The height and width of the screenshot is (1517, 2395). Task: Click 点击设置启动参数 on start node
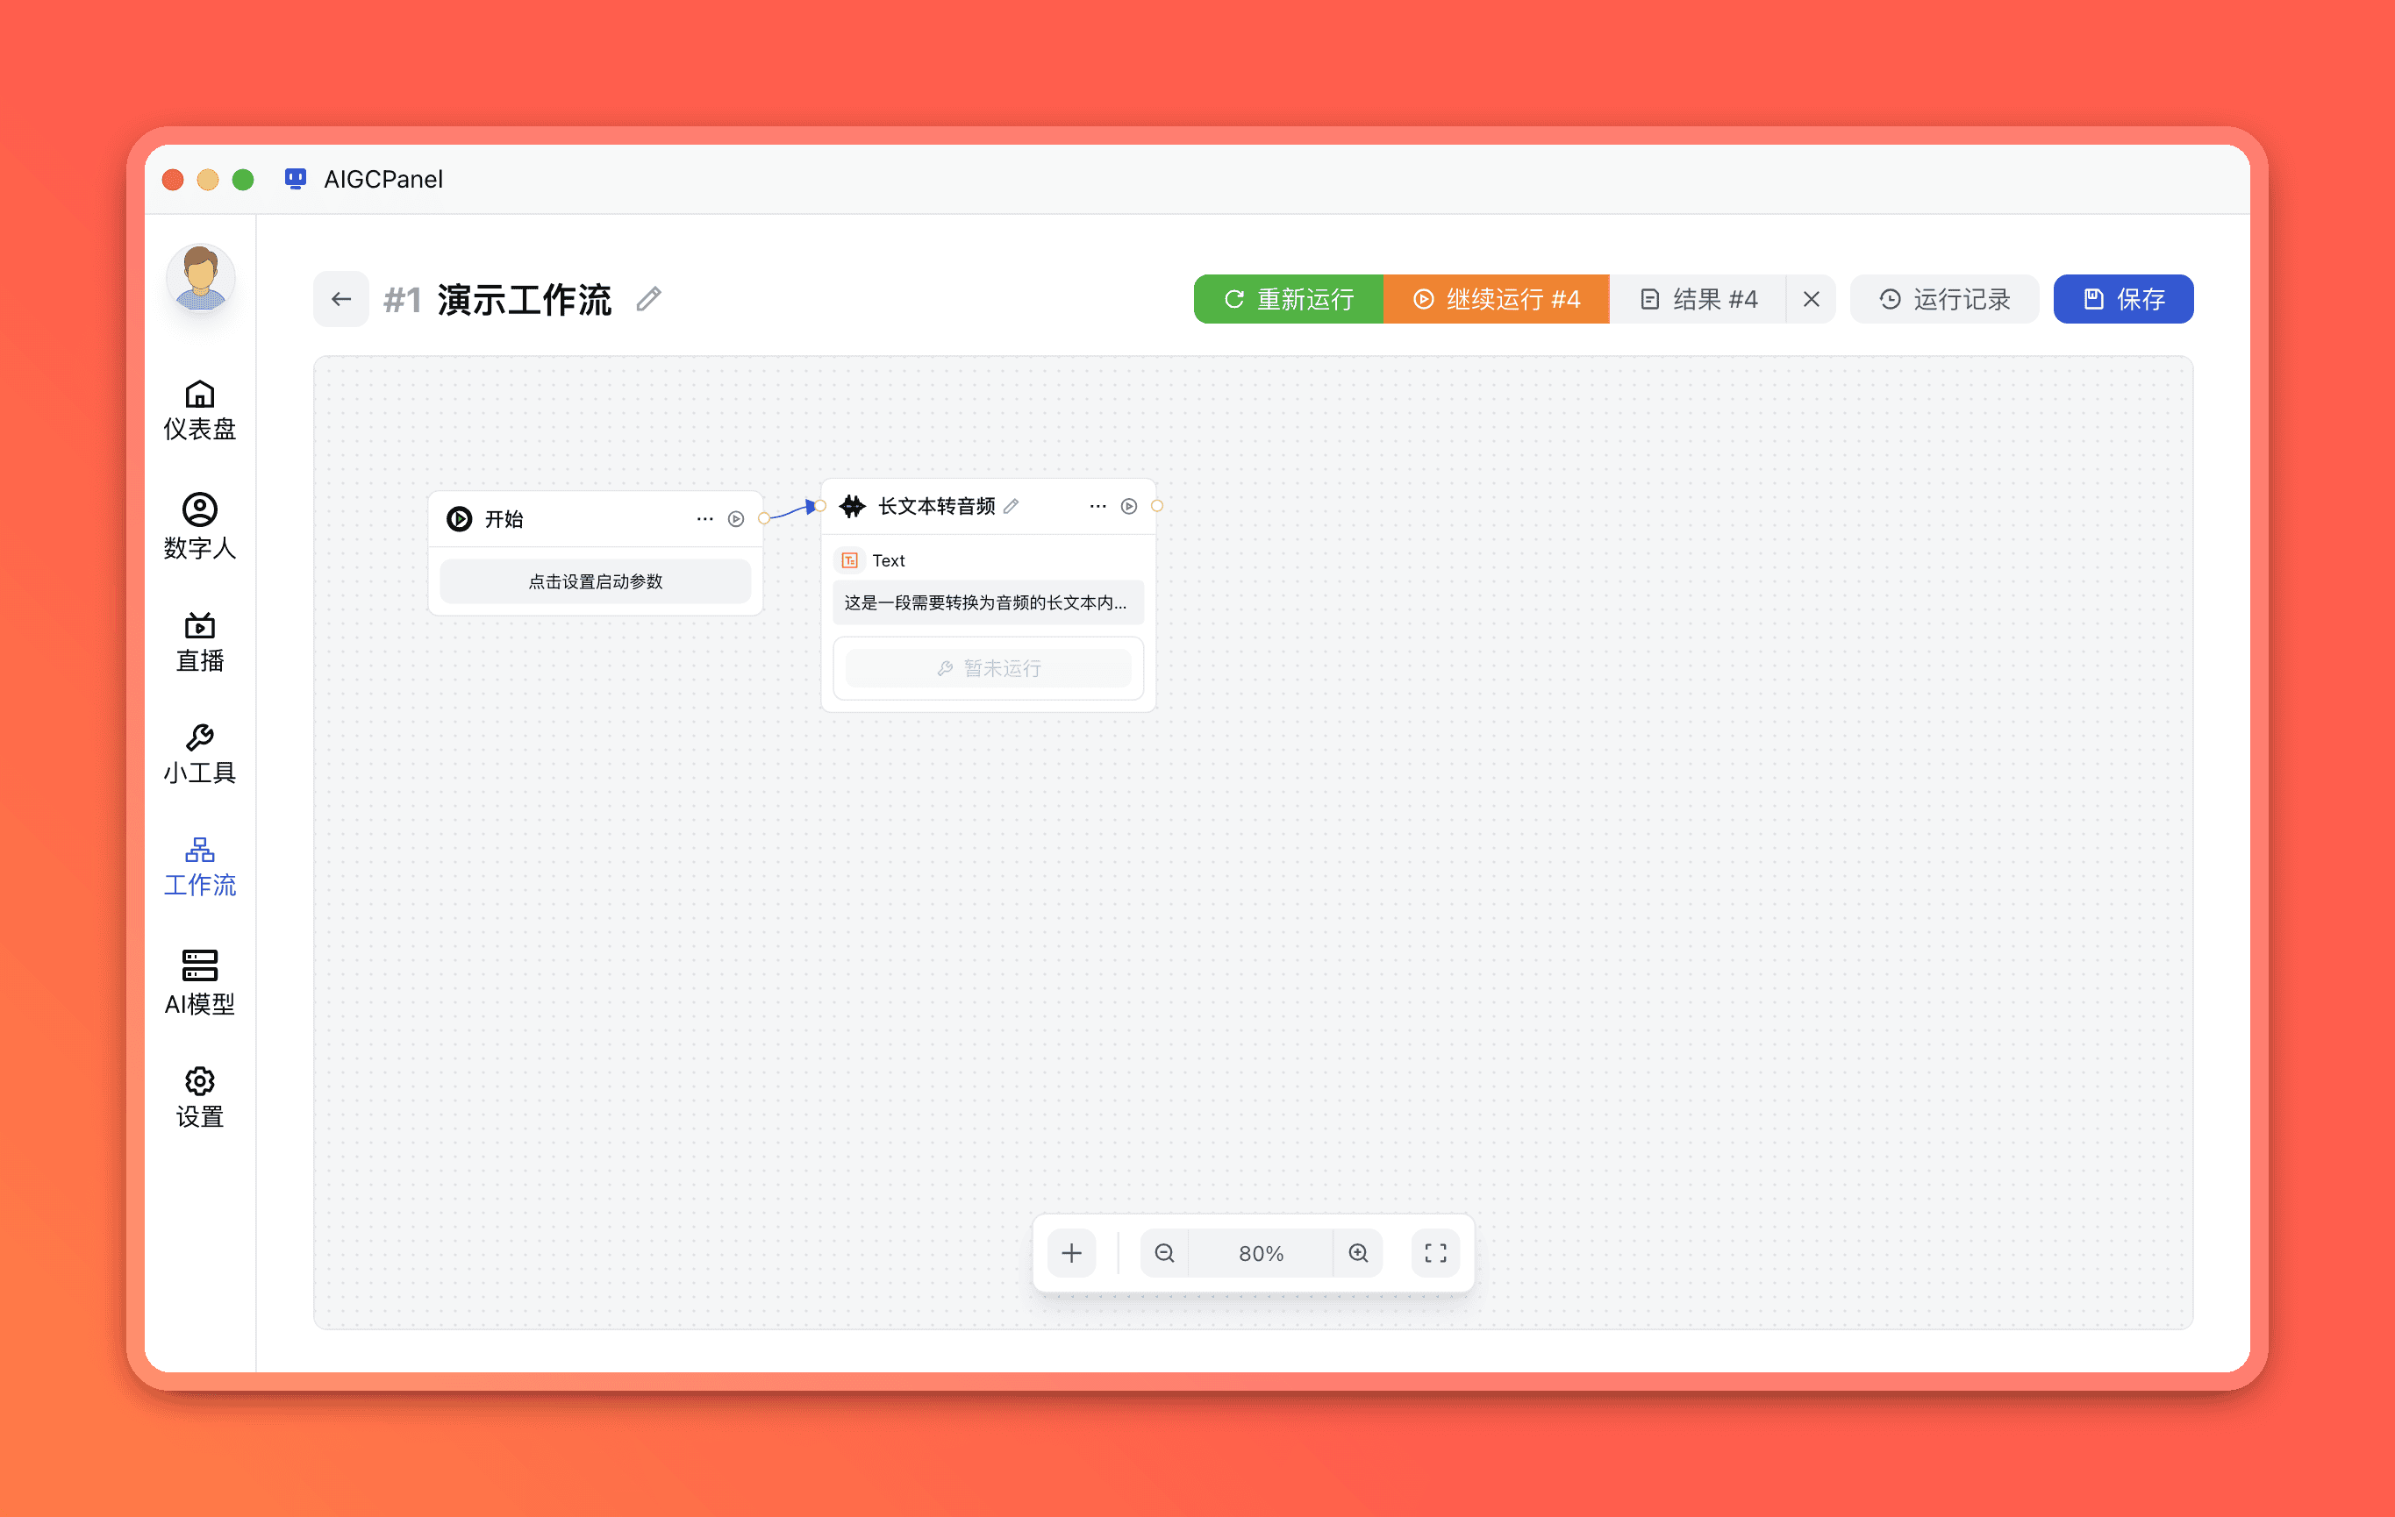tap(595, 581)
